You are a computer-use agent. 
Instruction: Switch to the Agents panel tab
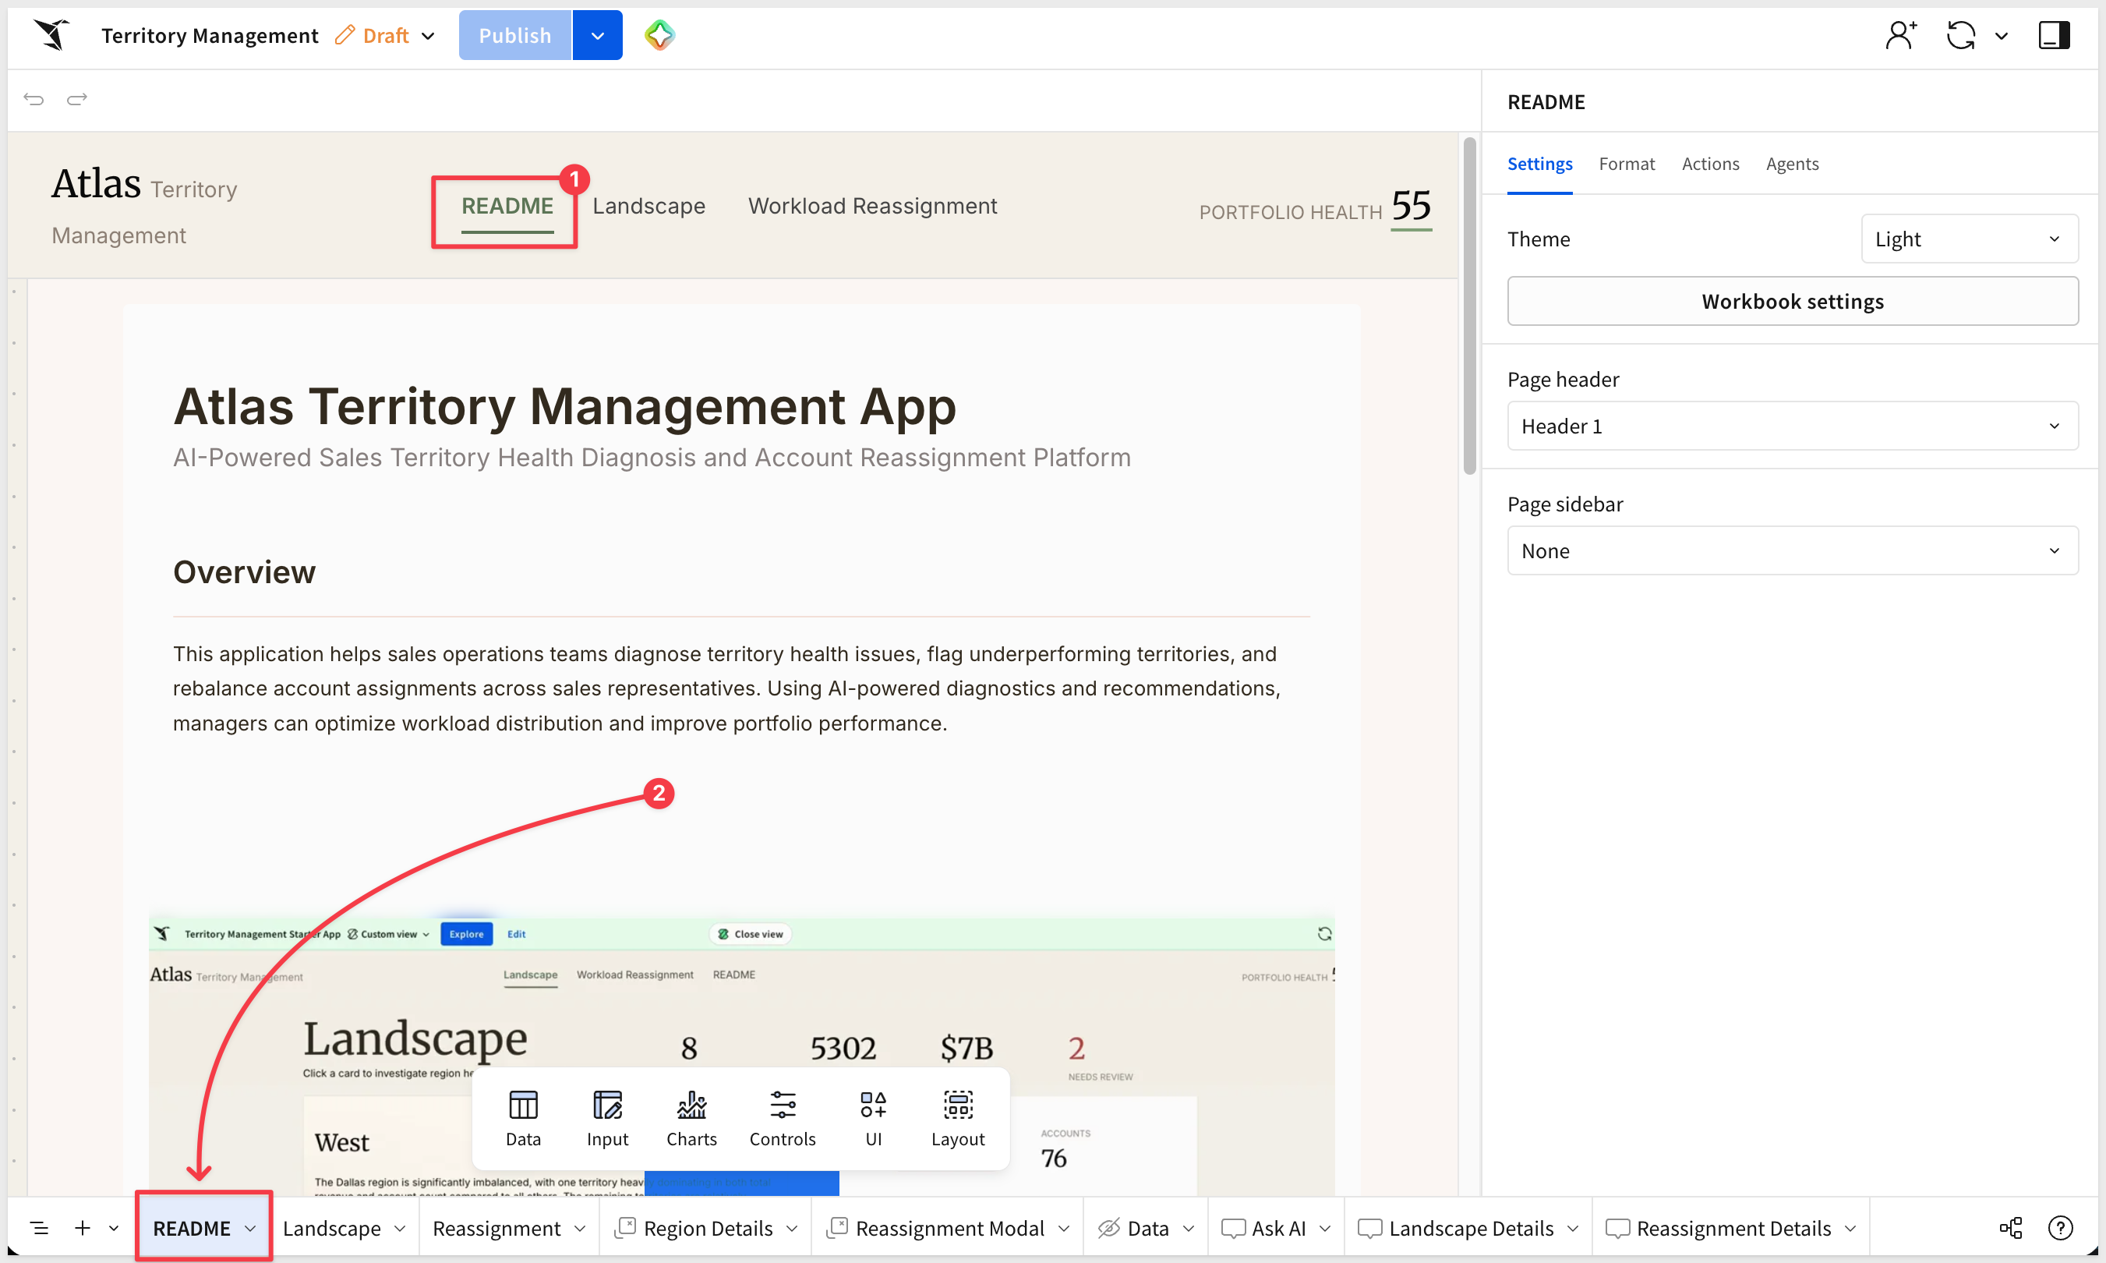1792,164
